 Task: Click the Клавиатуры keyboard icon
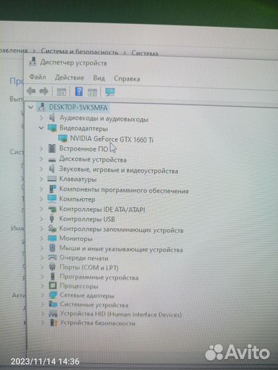click(52, 179)
